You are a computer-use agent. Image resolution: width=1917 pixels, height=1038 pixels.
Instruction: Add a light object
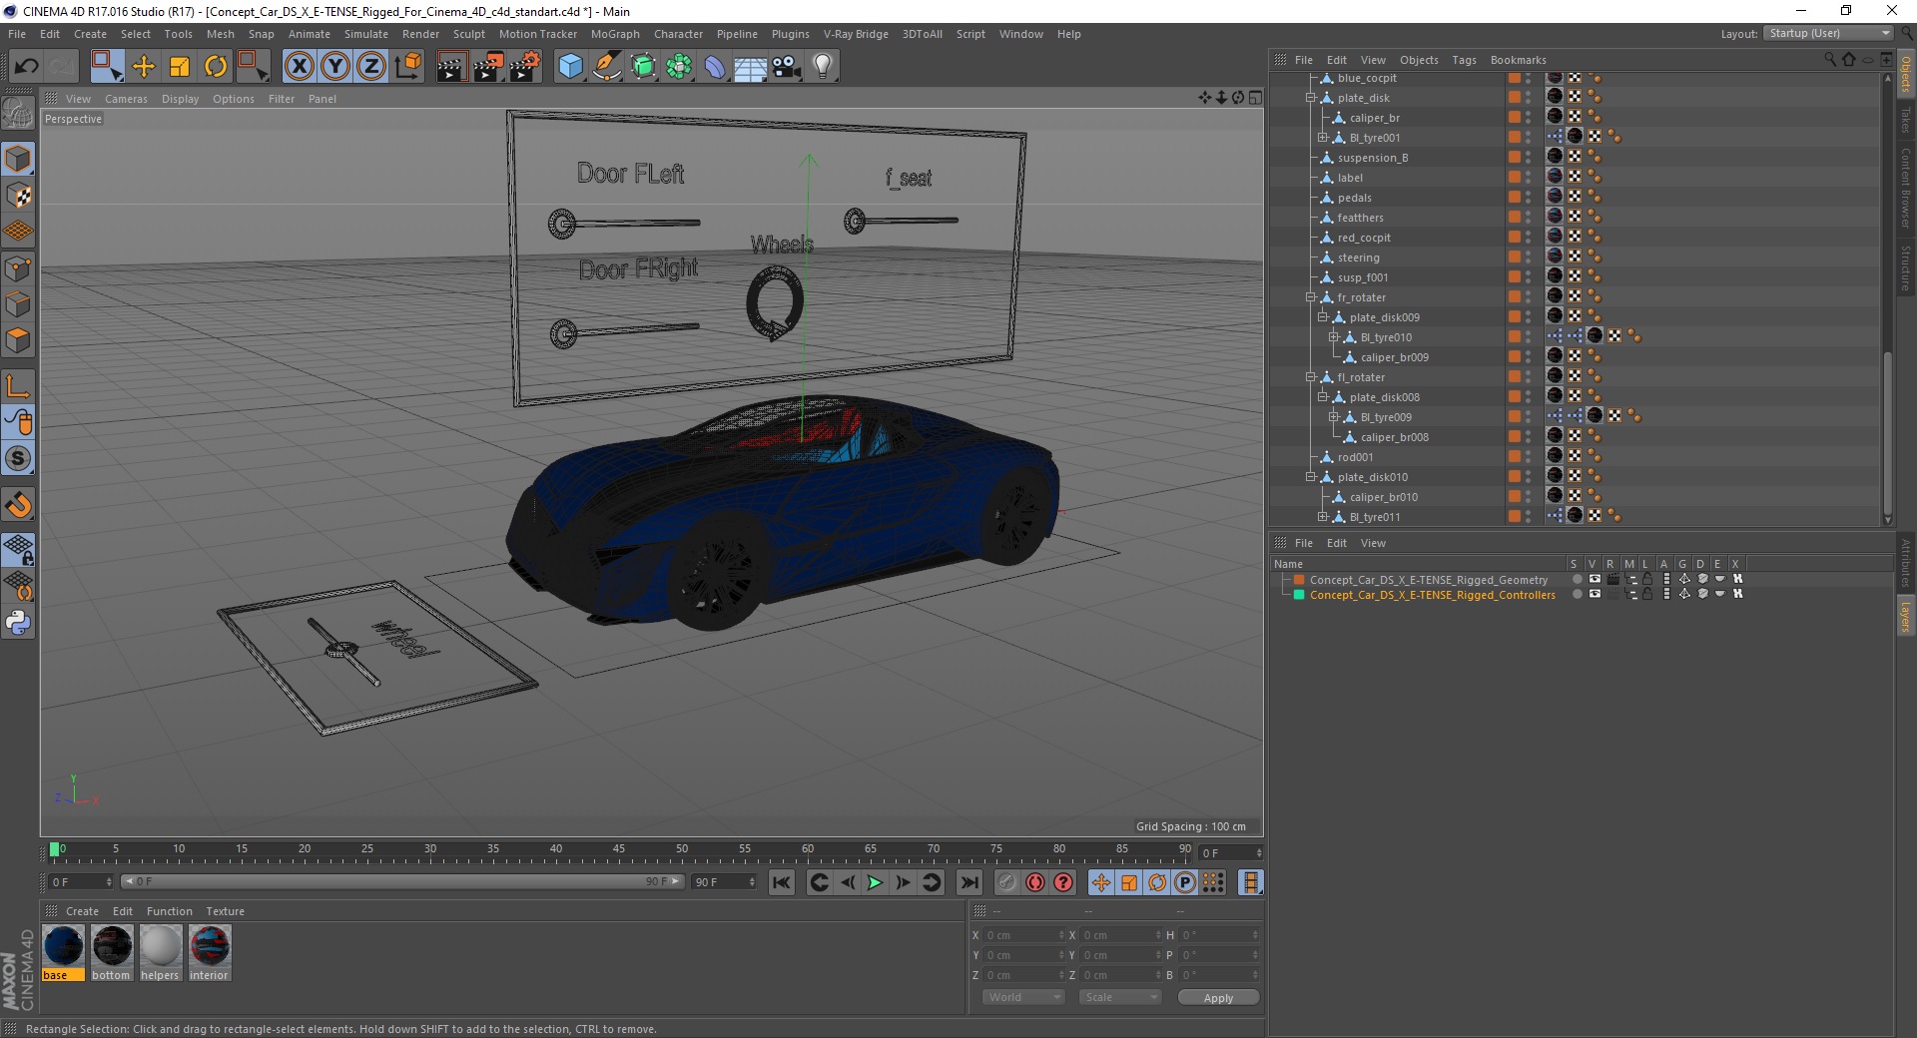coord(823,67)
